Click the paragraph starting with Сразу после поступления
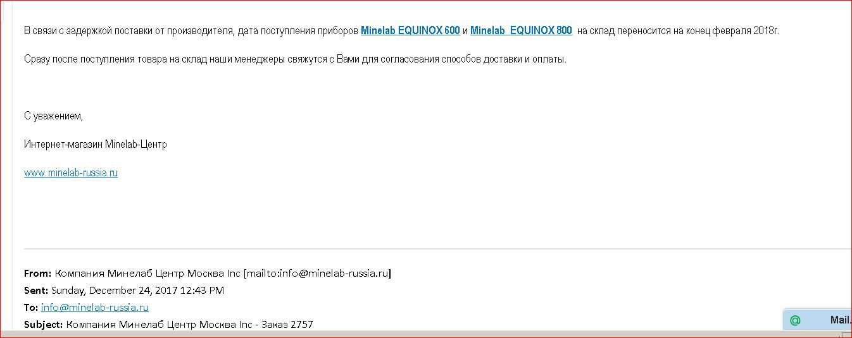 point(295,59)
